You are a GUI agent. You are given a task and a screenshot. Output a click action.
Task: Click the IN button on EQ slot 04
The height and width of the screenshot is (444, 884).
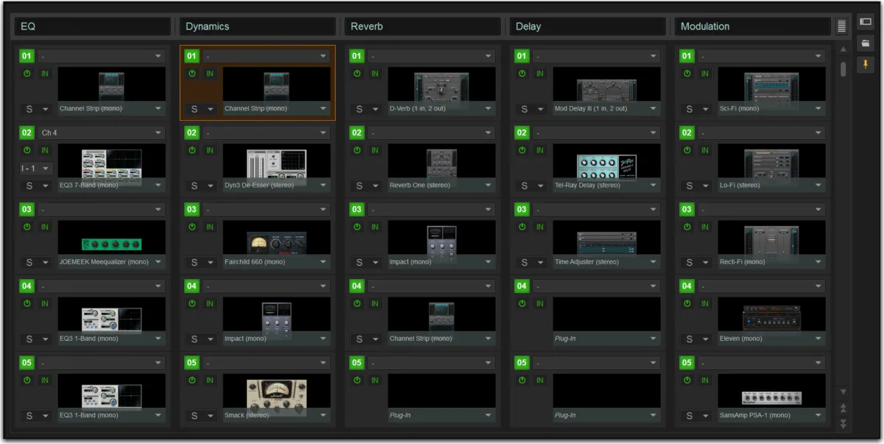pos(45,303)
